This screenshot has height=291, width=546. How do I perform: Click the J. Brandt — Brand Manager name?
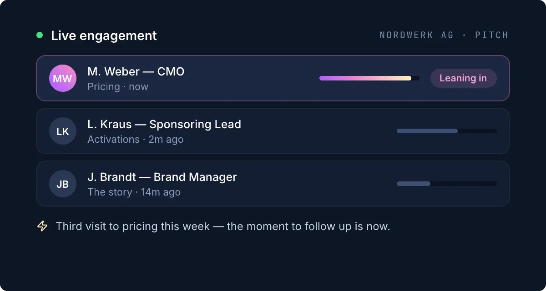pos(162,177)
